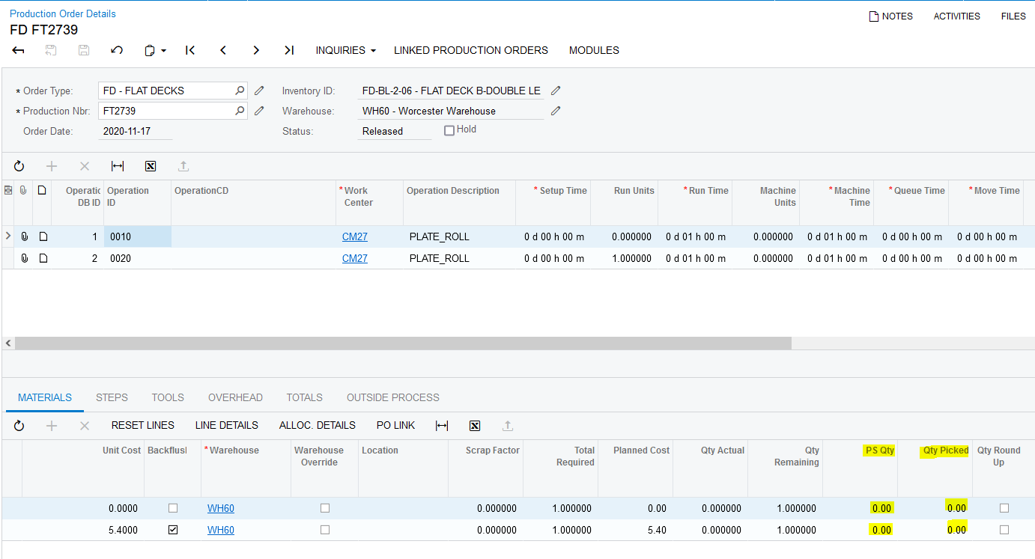Click the undo icon in the top toolbar
The height and width of the screenshot is (559, 1035).
[x=117, y=50]
